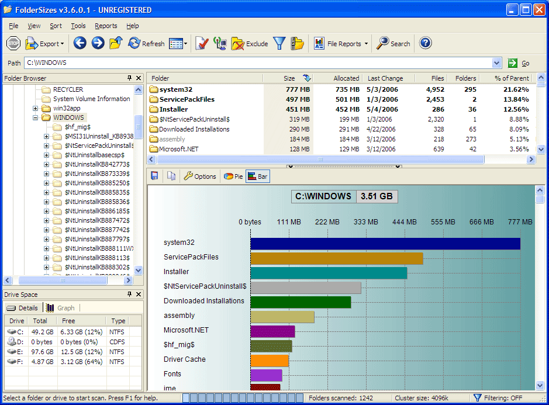
Task: Click the view style list icon
Action: pos(176,44)
